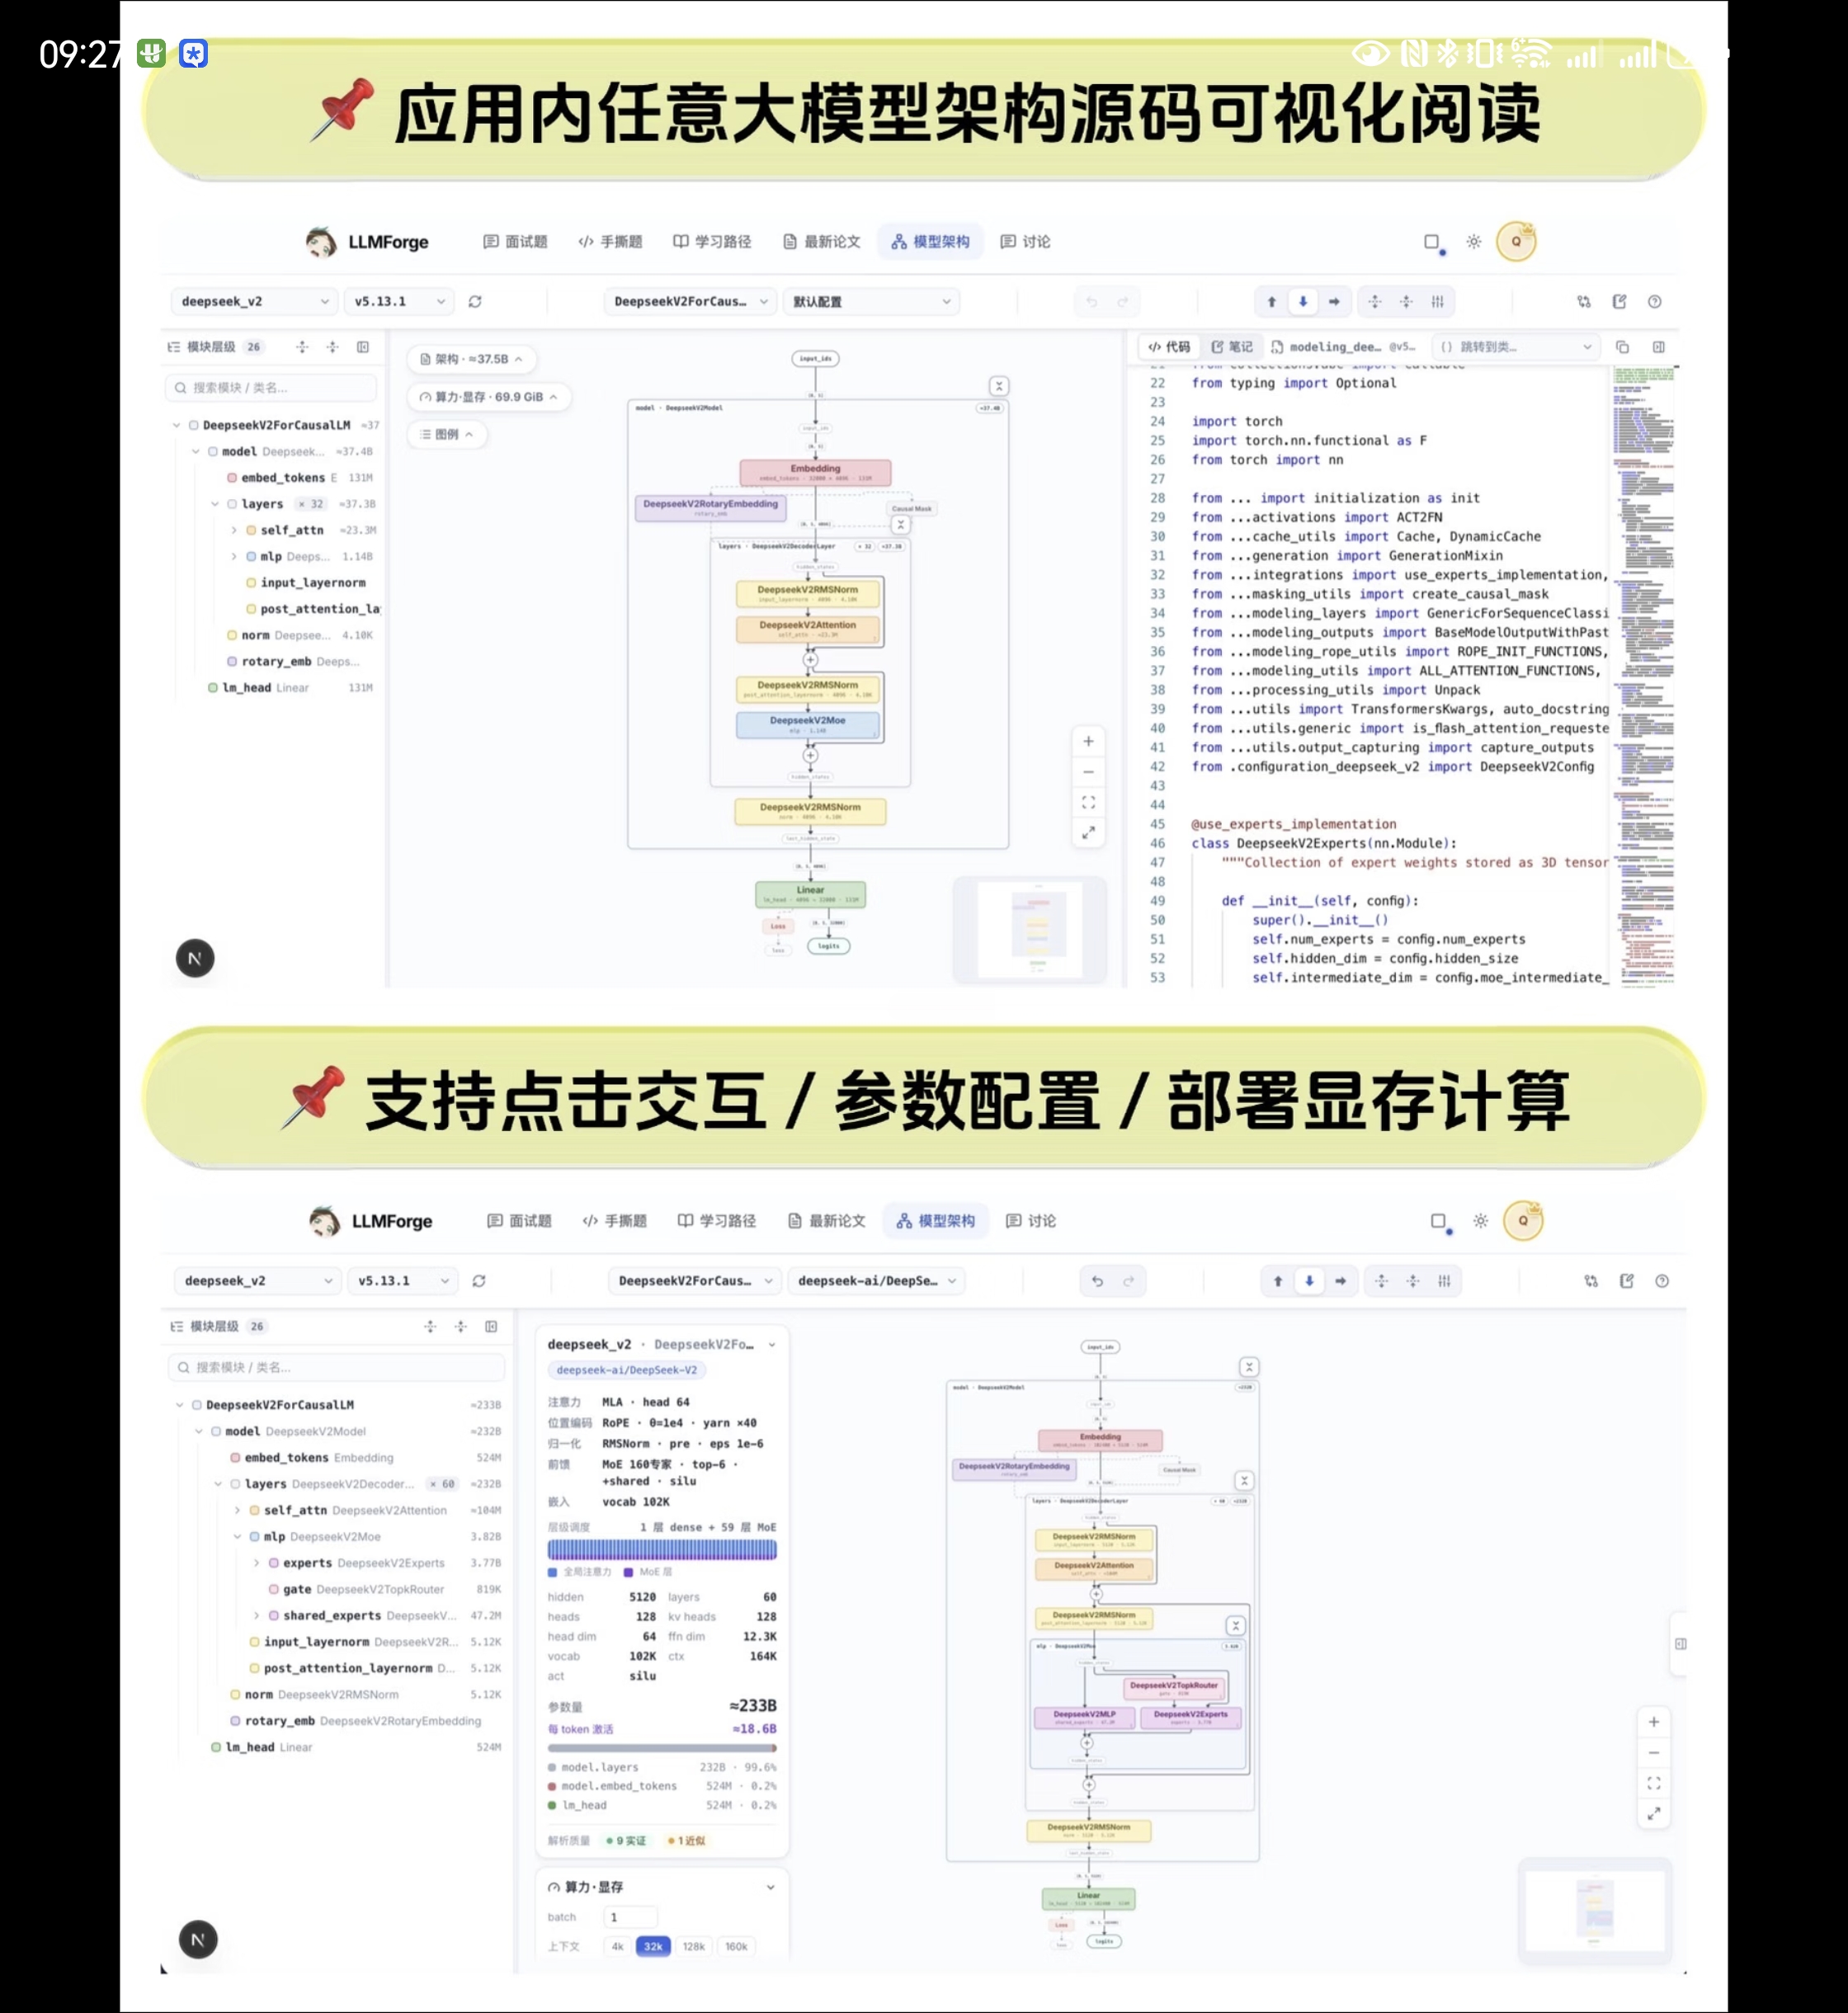Zoom in on the top screenshot diagram

[1088, 741]
